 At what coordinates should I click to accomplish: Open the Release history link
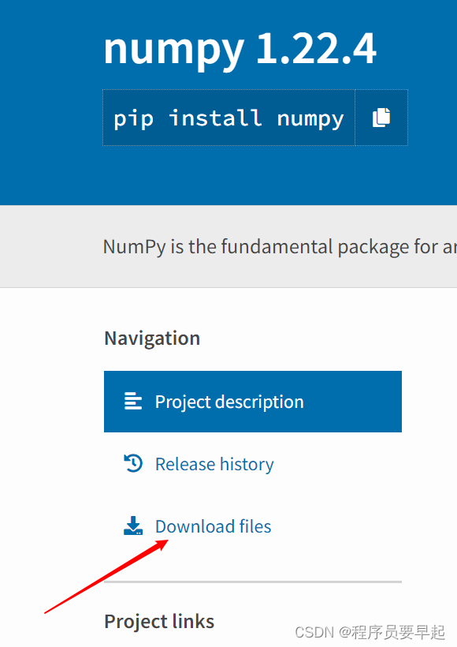(214, 464)
